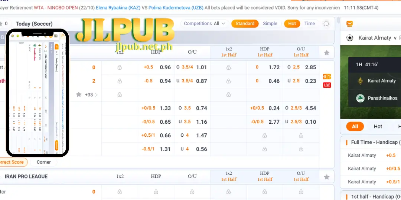Select All tab in right panel
The height and width of the screenshot is (200, 401).
[x=355, y=126]
